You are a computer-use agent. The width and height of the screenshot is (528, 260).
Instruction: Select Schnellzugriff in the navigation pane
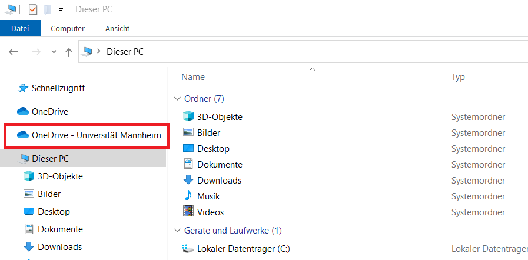(x=58, y=88)
